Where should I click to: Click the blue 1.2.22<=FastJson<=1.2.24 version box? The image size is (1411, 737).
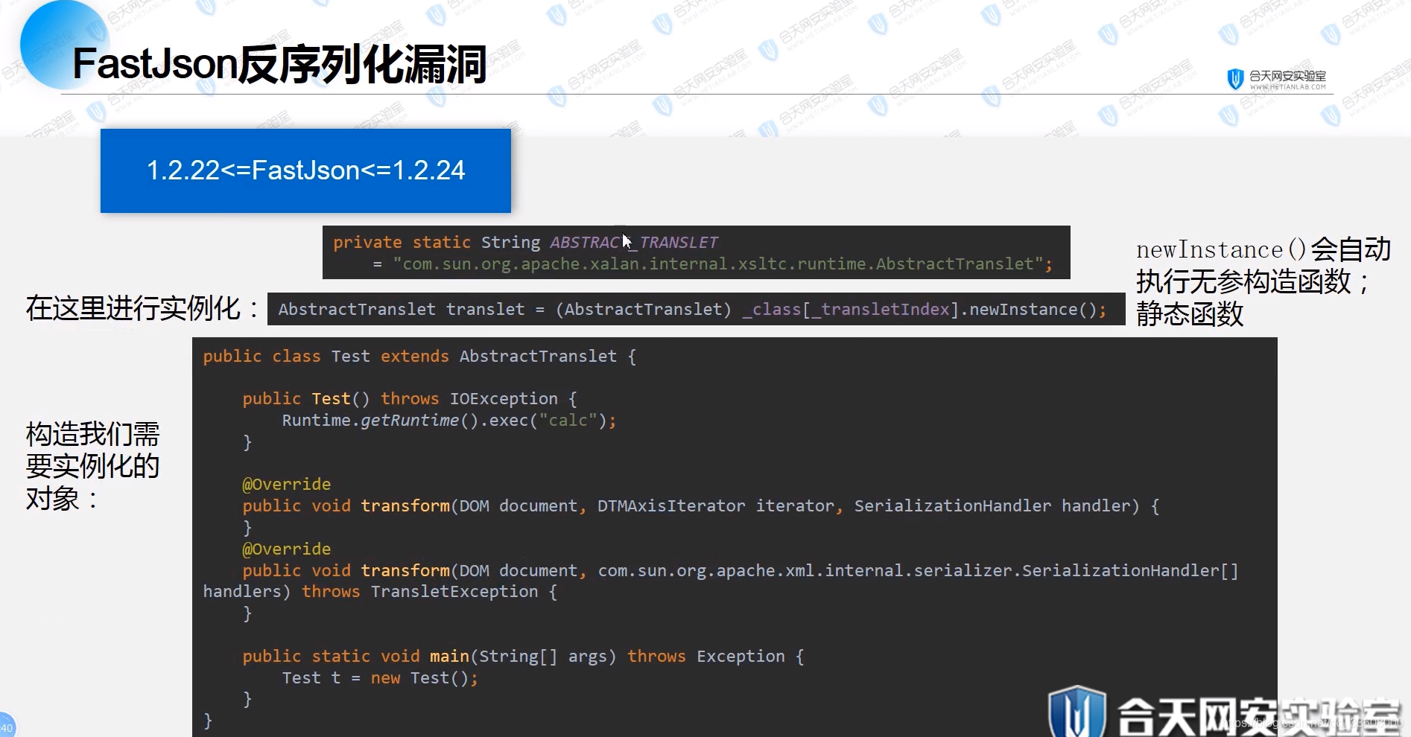305,170
